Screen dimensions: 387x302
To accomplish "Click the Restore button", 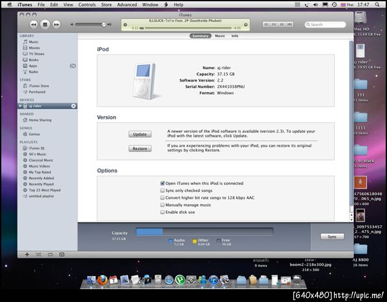I will 140,149.
